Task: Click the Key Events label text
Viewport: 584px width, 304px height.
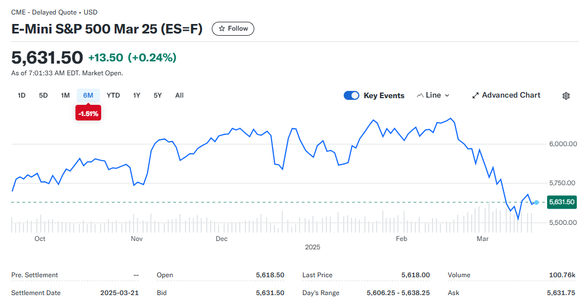Action: point(384,95)
